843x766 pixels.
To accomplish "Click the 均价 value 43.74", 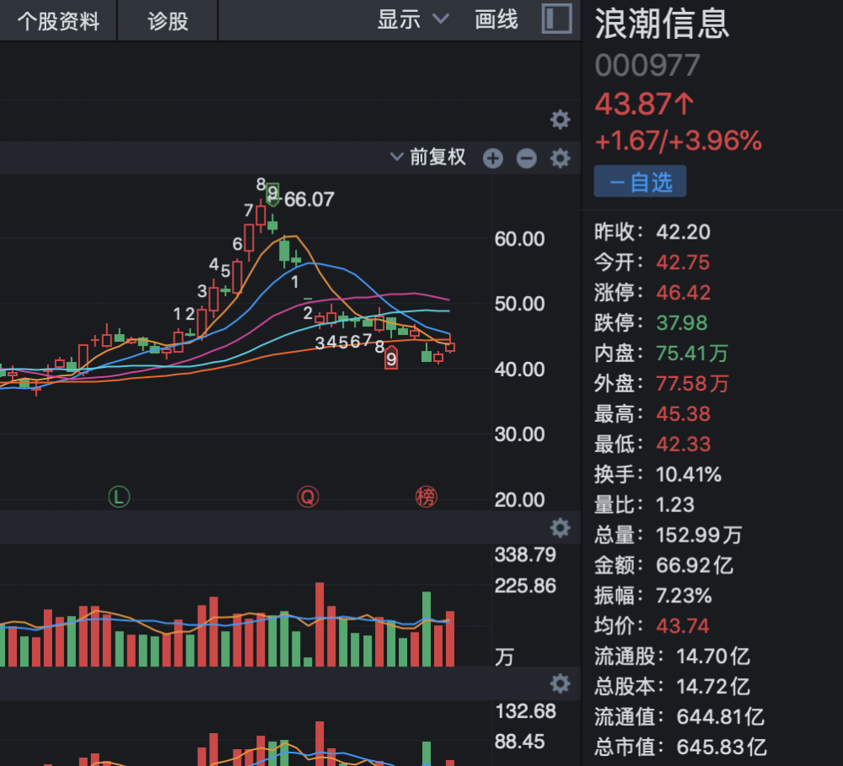I will tap(683, 626).
